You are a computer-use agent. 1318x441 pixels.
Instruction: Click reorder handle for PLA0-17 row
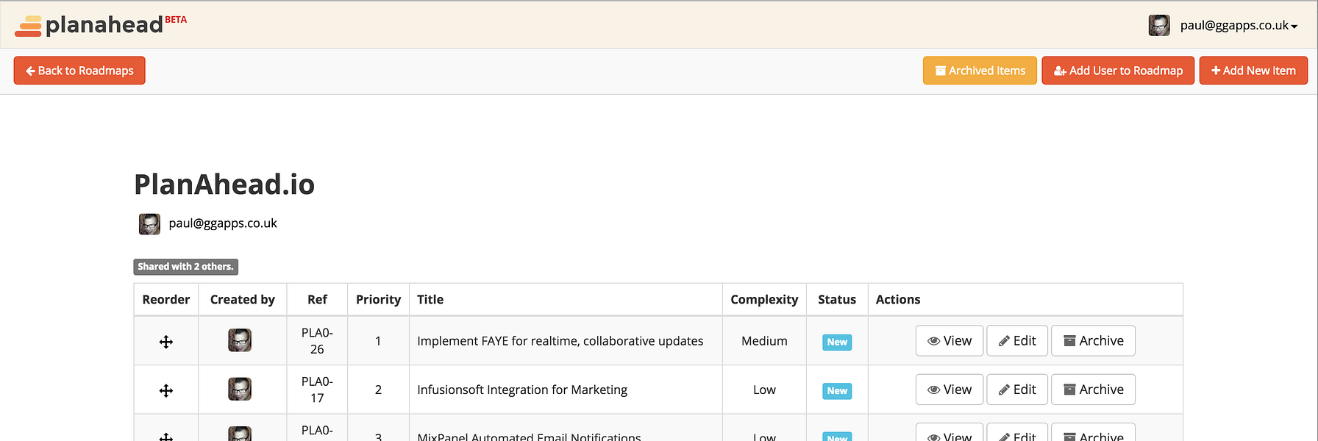coord(166,390)
